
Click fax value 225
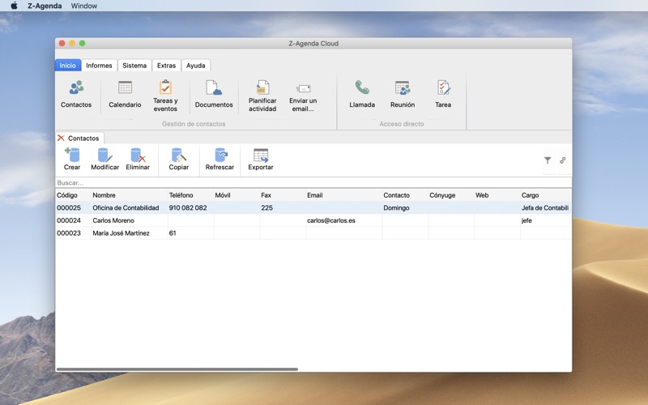tap(267, 208)
